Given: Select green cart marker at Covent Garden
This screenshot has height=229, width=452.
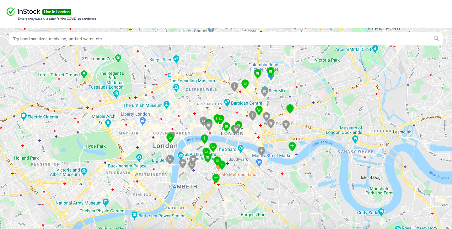Looking at the screenshot, I should (x=170, y=138).
